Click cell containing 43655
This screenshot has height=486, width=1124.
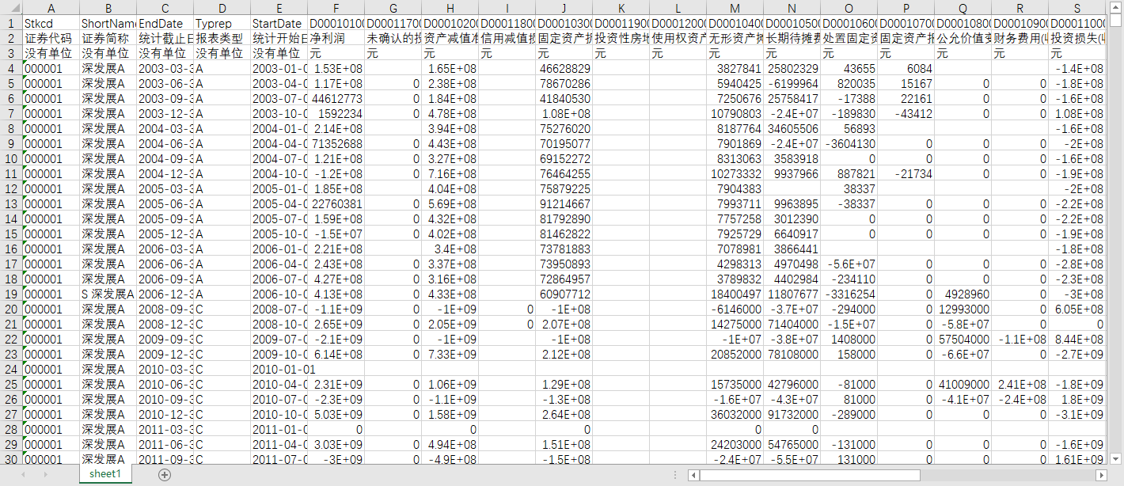[x=849, y=68]
